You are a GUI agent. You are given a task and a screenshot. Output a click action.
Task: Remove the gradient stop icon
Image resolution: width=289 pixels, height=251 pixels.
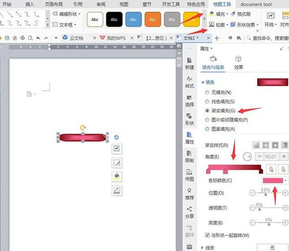point(283,169)
